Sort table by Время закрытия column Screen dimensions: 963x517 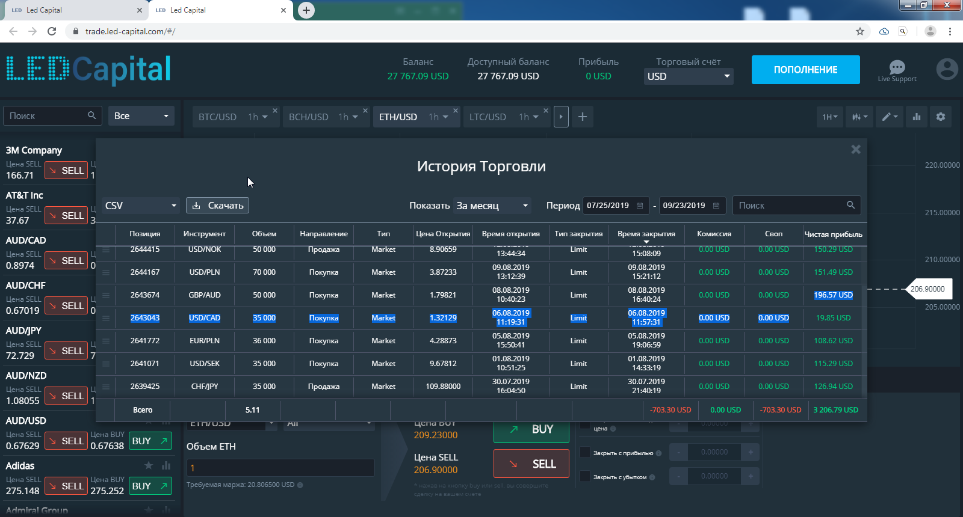(x=646, y=234)
